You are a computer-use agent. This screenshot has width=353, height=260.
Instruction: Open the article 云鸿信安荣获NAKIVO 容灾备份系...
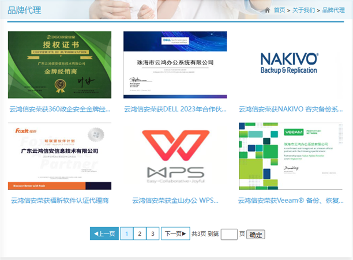[291, 109]
